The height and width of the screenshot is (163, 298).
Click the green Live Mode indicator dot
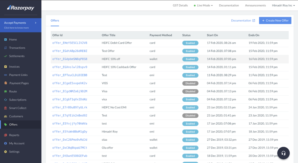click(x=195, y=6)
